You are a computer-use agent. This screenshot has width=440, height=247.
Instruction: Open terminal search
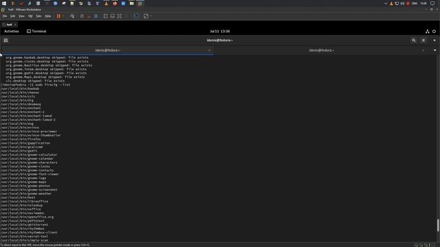(x=414, y=40)
